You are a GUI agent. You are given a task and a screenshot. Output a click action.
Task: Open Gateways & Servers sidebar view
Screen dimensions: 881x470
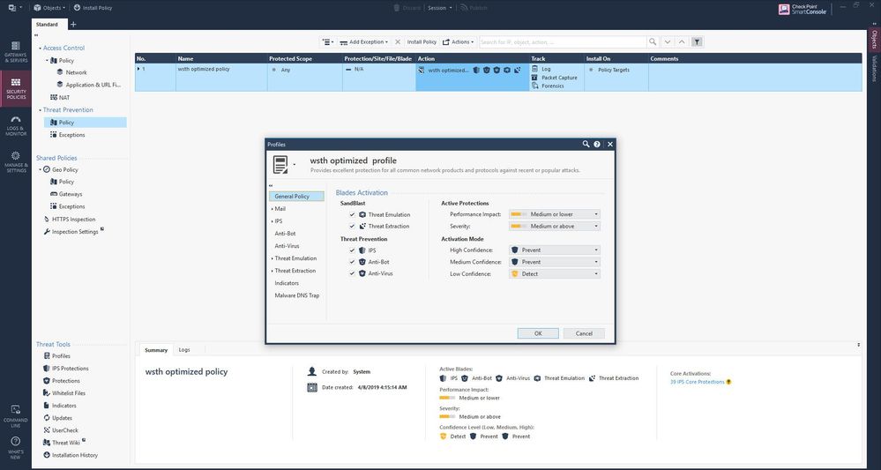tap(15, 50)
